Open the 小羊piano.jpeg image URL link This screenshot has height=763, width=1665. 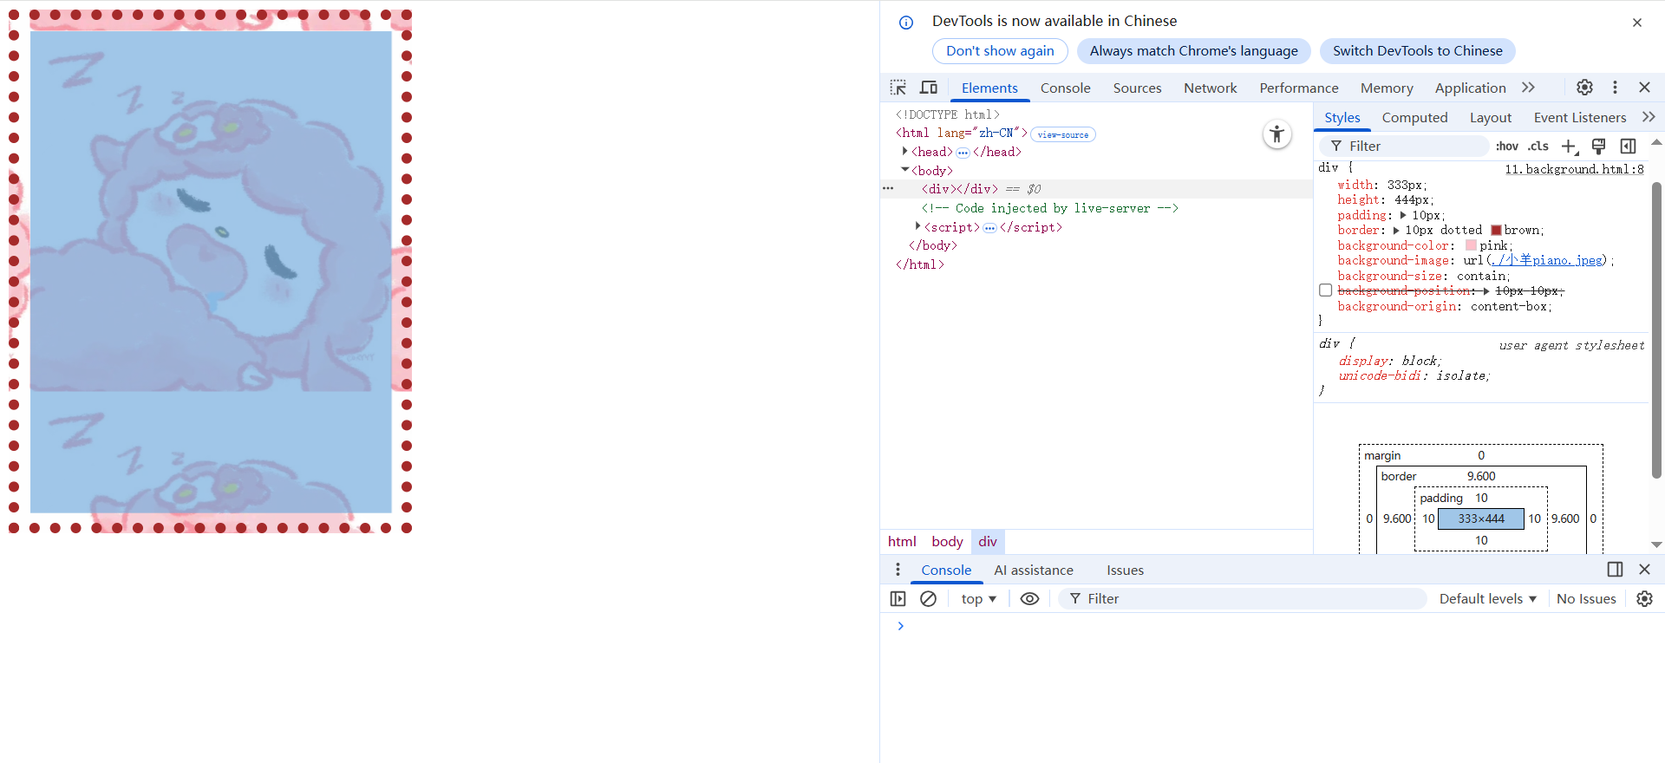(x=1546, y=260)
